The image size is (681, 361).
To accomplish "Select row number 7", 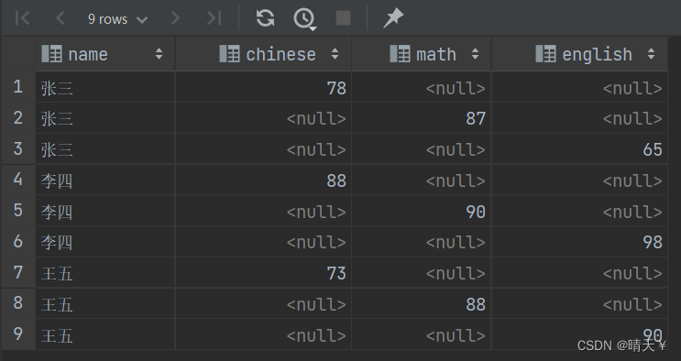I will click(x=17, y=273).
